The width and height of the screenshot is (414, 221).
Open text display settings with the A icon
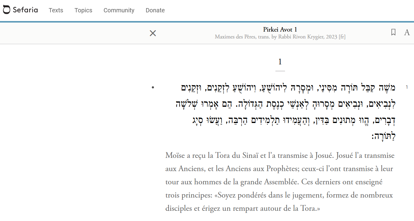[x=407, y=32]
